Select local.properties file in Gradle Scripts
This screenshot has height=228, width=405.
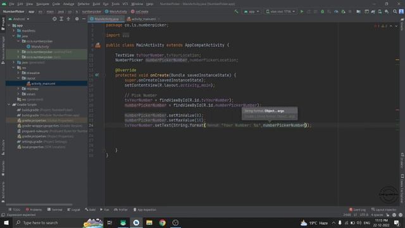pos(41,147)
